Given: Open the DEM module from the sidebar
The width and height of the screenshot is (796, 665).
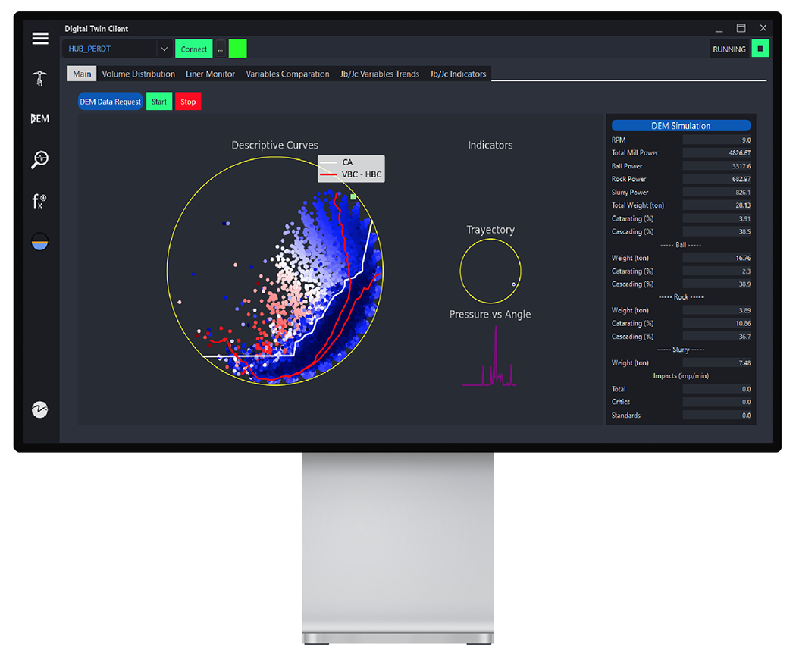Looking at the screenshot, I should tap(40, 119).
